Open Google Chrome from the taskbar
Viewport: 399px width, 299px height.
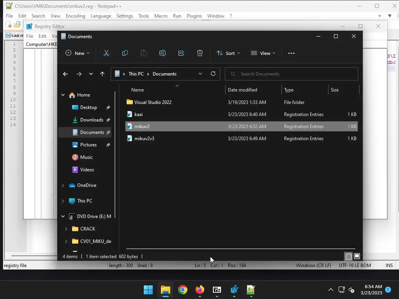[x=183, y=290]
